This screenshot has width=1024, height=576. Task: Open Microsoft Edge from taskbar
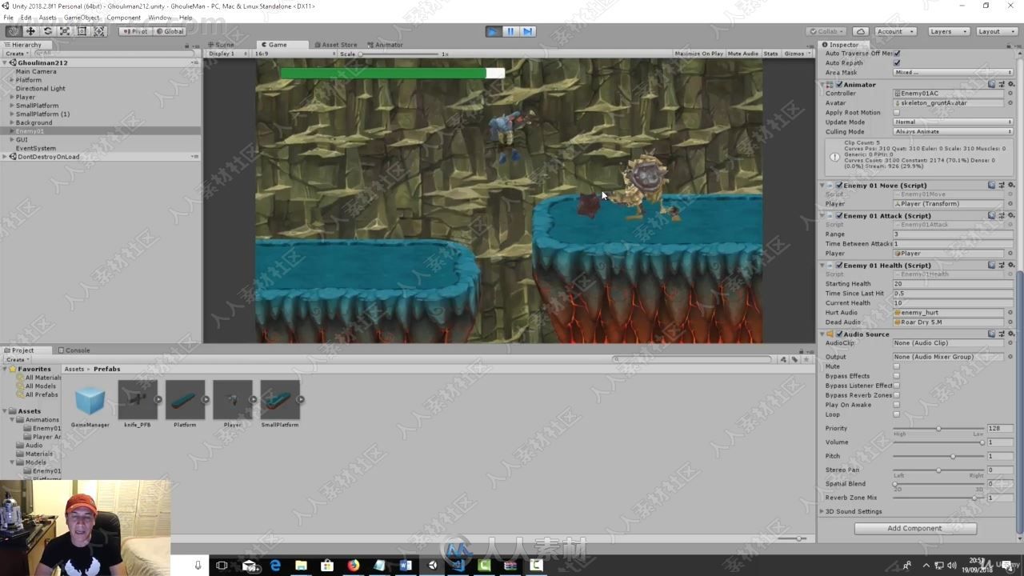(x=275, y=565)
